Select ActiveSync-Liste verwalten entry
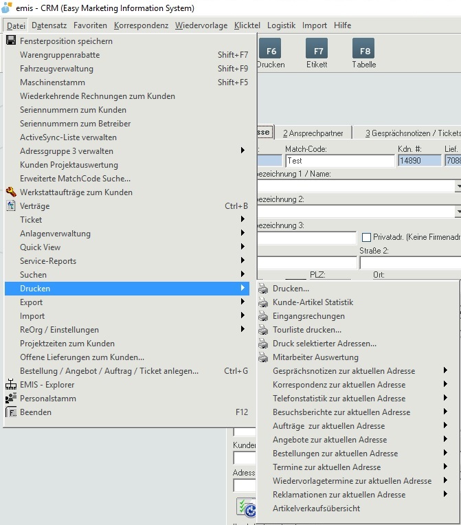The width and height of the screenshot is (461, 525). (x=127, y=137)
